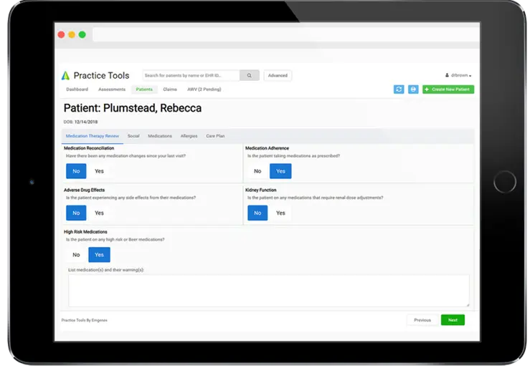Viewport: 530px width, 368px height.
Task: Select No for Adverse Drug Effects
Action: coord(76,213)
